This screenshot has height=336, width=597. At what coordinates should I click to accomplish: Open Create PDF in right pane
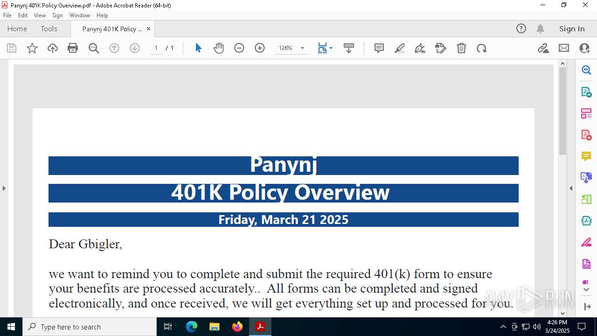coord(586,135)
